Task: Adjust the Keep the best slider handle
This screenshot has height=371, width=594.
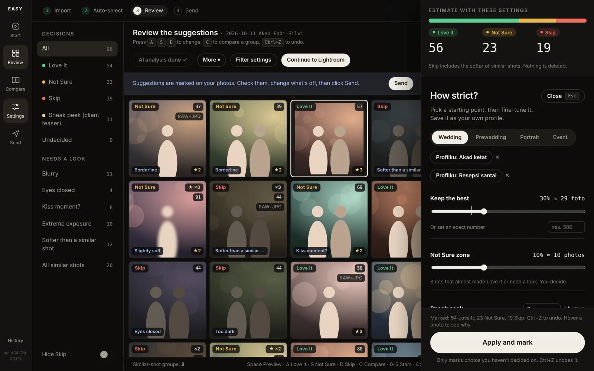Action: [484, 211]
